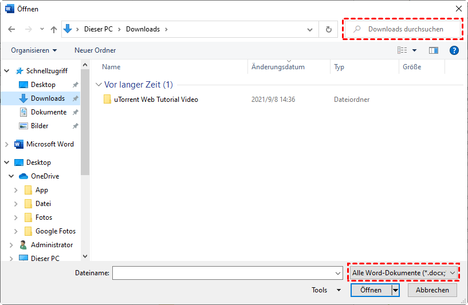Select Schnellzugriff in the navigation pane
Image resolution: width=468 pixels, height=305 pixels.
tap(47, 71)
